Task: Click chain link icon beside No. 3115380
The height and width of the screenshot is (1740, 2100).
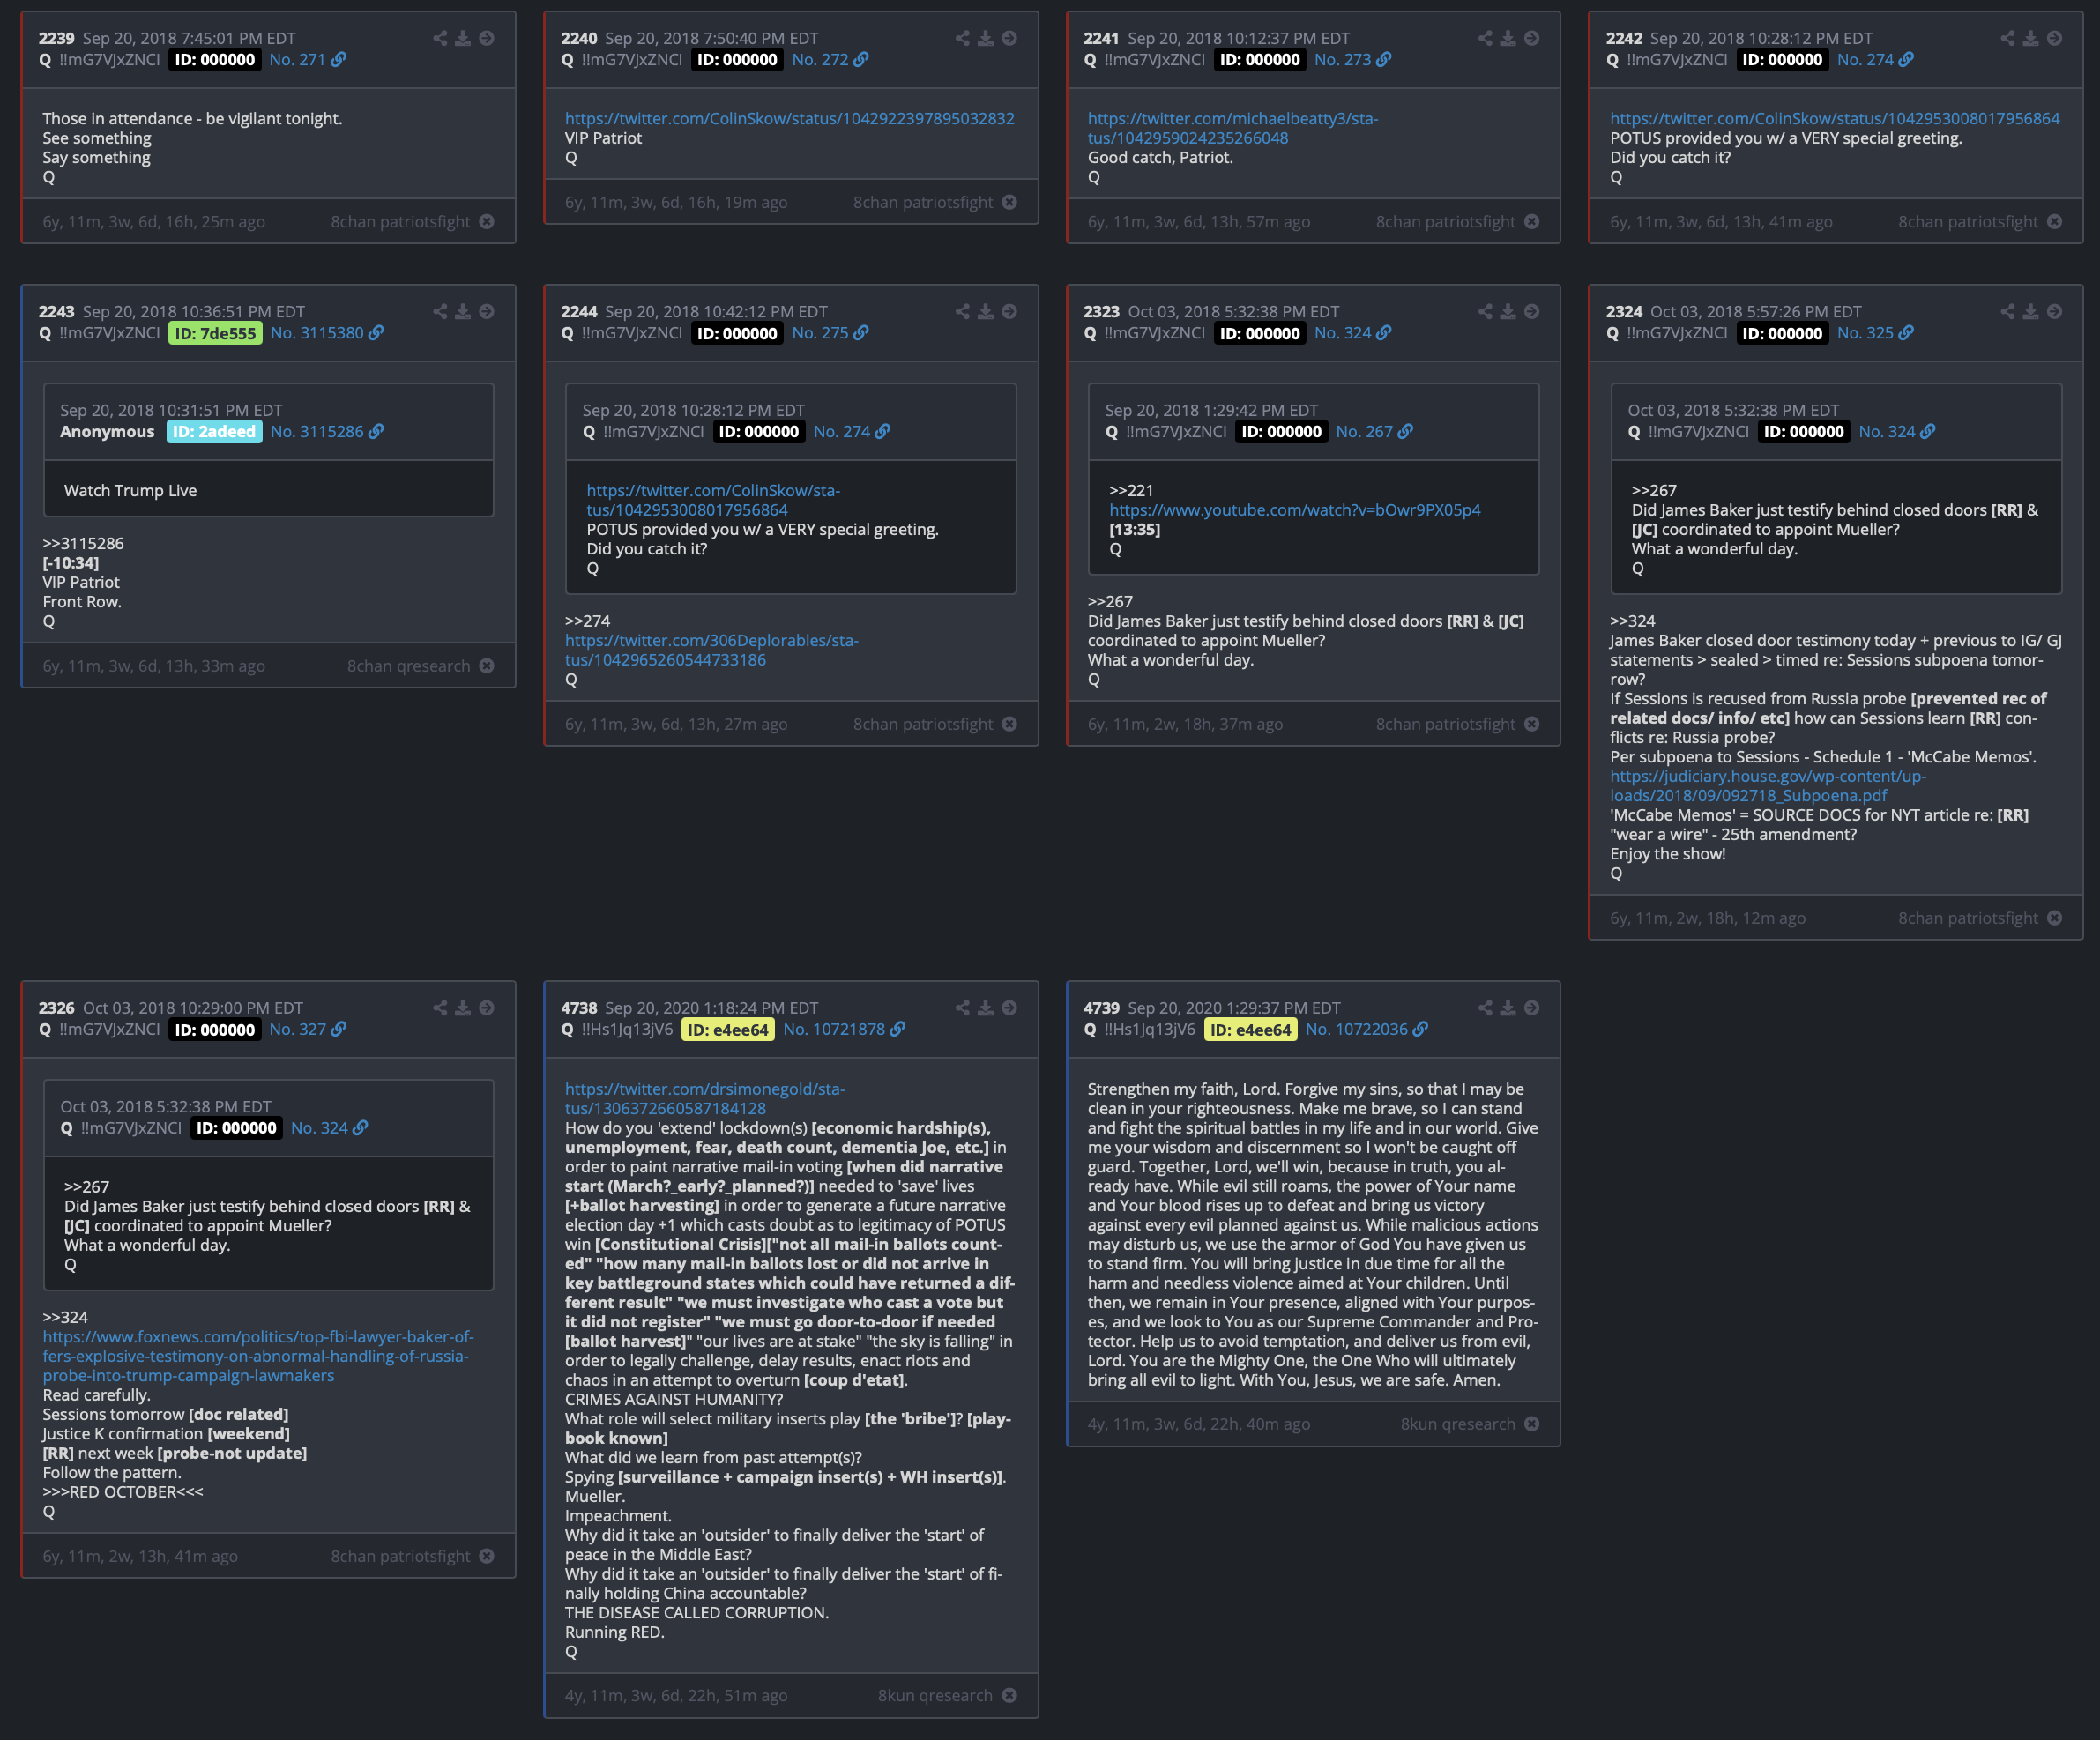Action: point(376,332)
